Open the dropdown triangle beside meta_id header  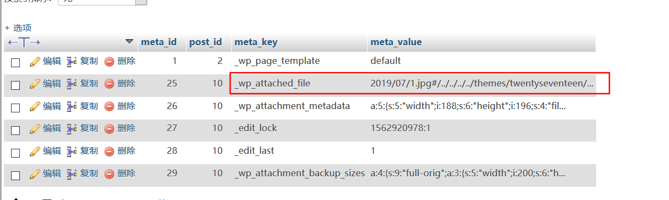coord(130,41)
